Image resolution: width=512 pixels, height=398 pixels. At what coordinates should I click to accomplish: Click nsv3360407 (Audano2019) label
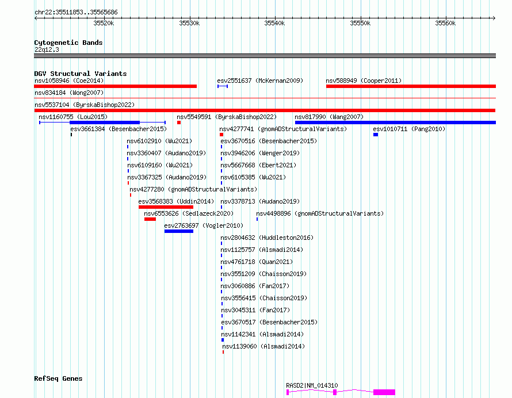click(x=166, y=153)
